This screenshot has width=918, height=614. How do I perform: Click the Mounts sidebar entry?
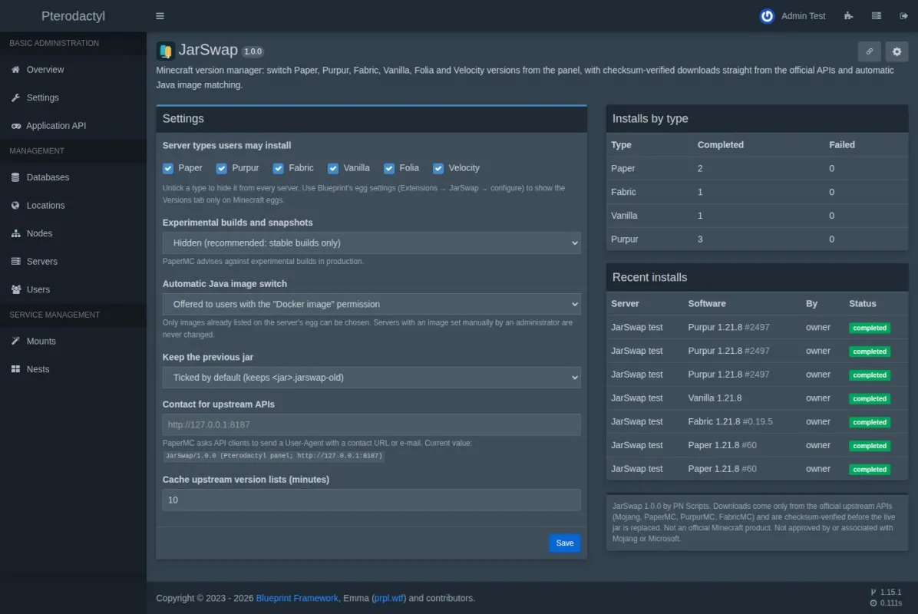(x=73, y=342)
